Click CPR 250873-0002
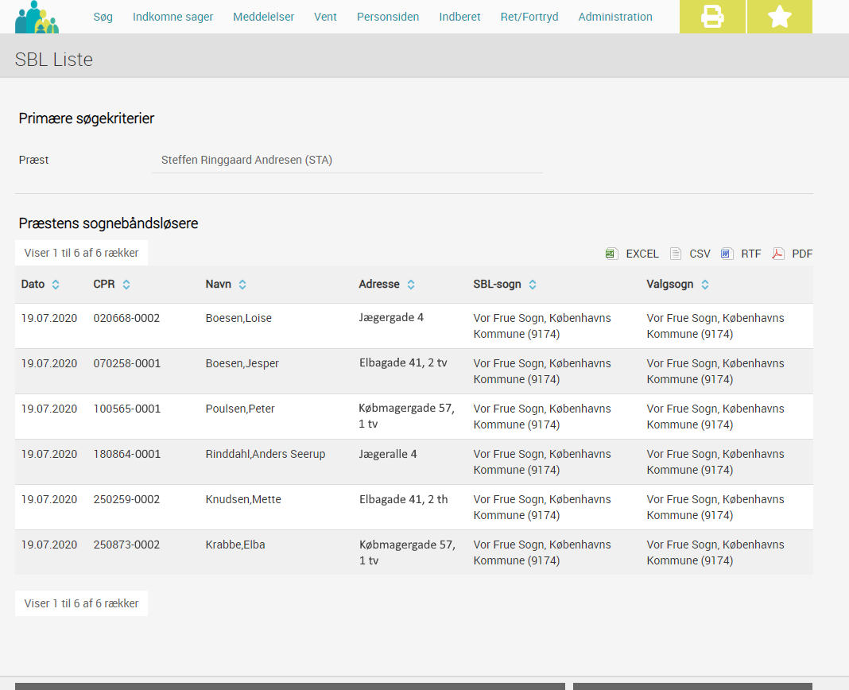Image resolution: width=849 pixels, height=690 pixels. [x=126, y=545]
